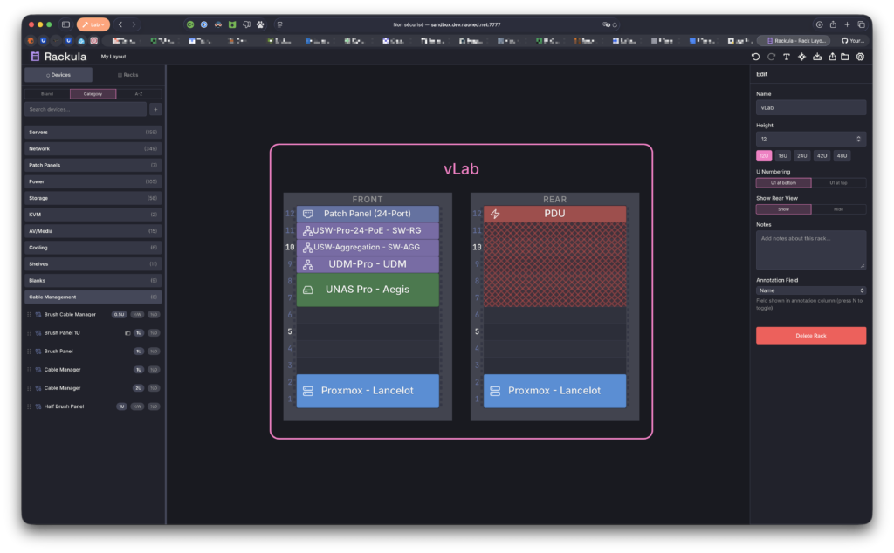Click the four-arrow fit view icon
Screen dimensions: 894x553
[x=801, y=57]
